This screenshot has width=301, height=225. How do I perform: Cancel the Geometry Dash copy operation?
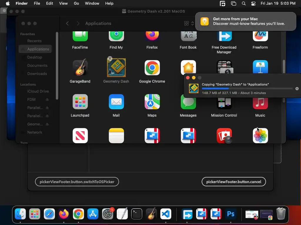click(297, 88)
